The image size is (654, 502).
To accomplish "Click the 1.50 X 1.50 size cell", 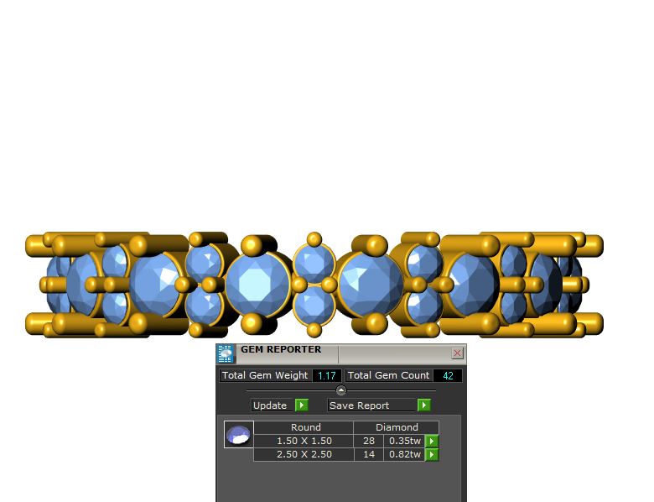I will point(304,441).
